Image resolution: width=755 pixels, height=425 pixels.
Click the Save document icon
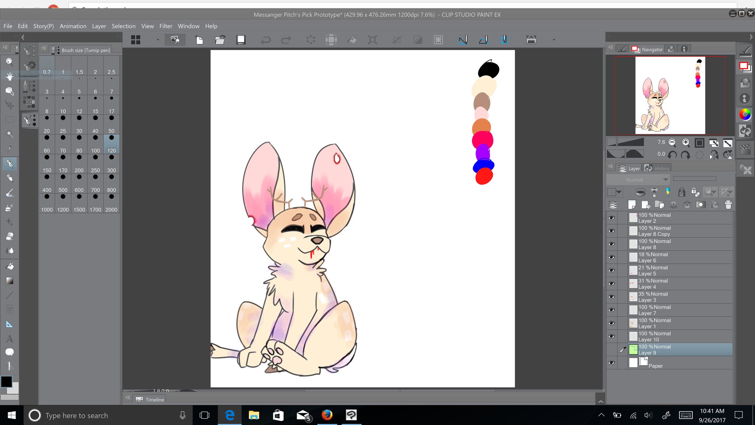[241, 40]
